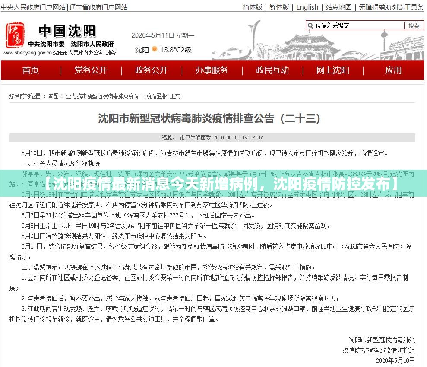
Task: Click the 中国沈阳 site title
Action: [x=67, y=31]
